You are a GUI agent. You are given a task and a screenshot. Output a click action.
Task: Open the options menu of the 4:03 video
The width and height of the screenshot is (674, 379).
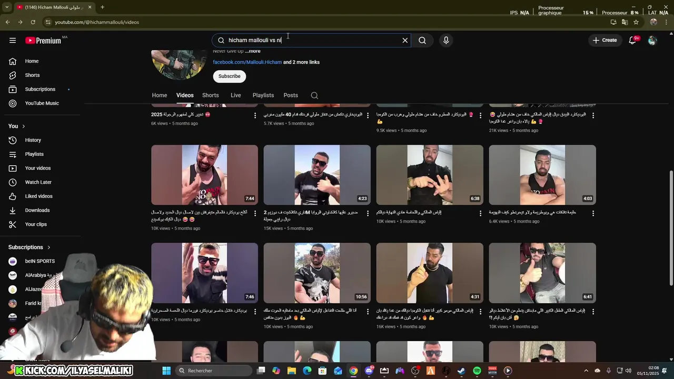tap(593, 213)
